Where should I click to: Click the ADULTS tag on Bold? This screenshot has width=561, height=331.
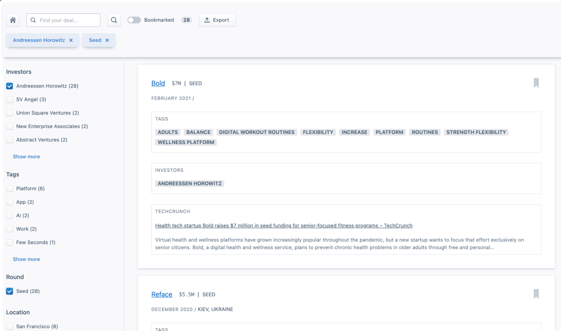(168, 132)
